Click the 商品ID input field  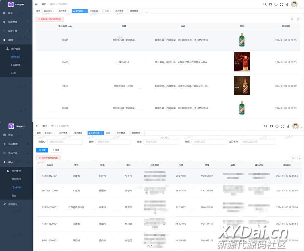(65, 142)
